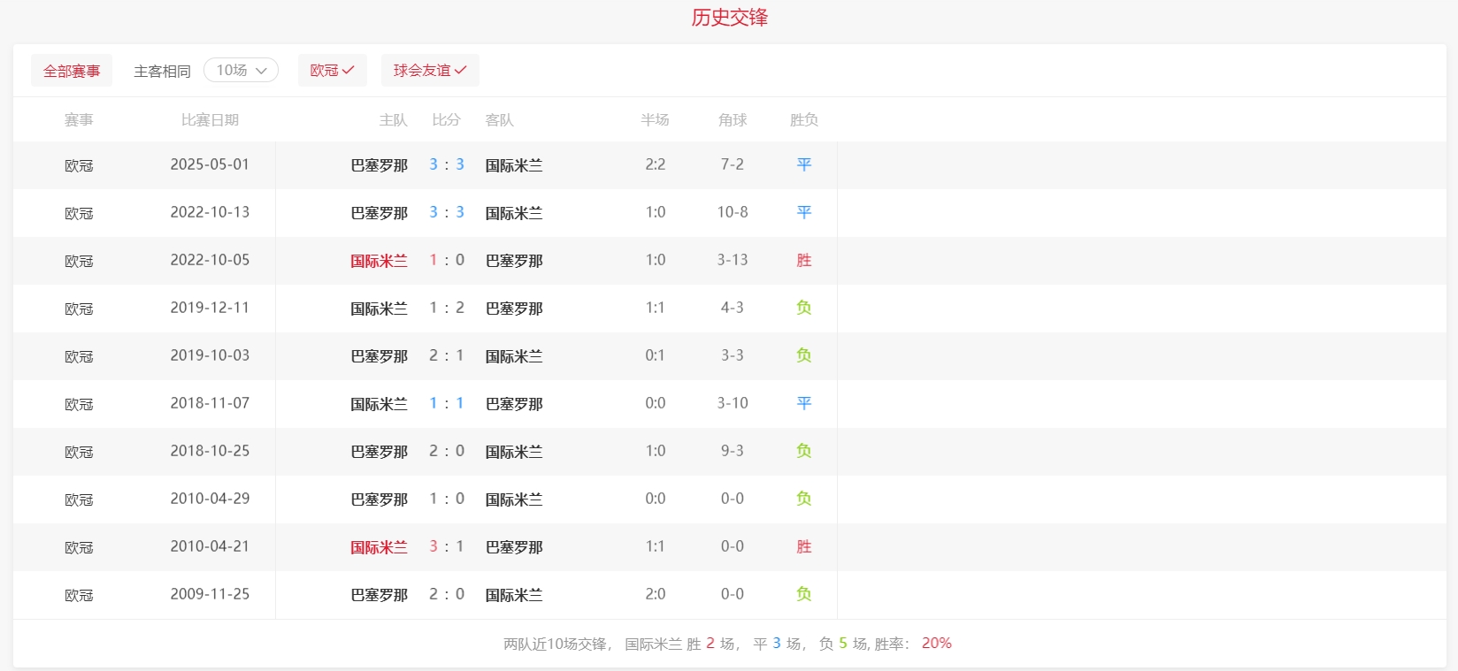Viewport: 1458px width, 671px height.
Task: Click the 负 result for 2018-10-25 match
Action: click(x=803, y=451)
